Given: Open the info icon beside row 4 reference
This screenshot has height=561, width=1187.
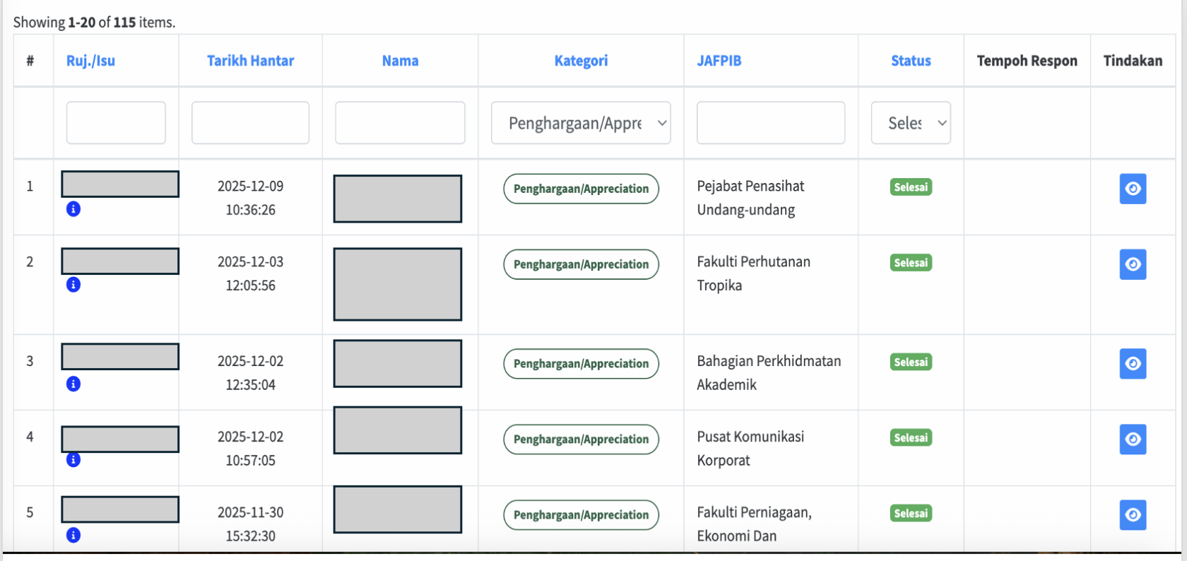Looking at the screenshot, I should [73, 459].
